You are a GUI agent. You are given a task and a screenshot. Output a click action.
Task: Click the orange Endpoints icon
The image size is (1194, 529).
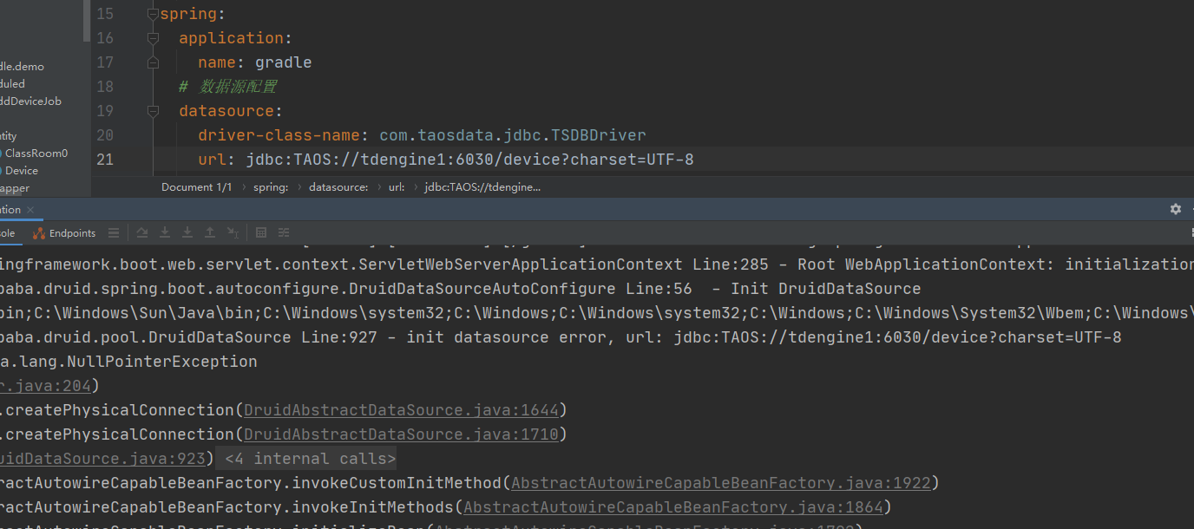(40, 232)
